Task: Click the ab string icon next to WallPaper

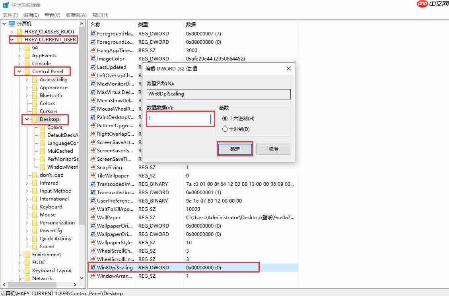Action: 92,217
